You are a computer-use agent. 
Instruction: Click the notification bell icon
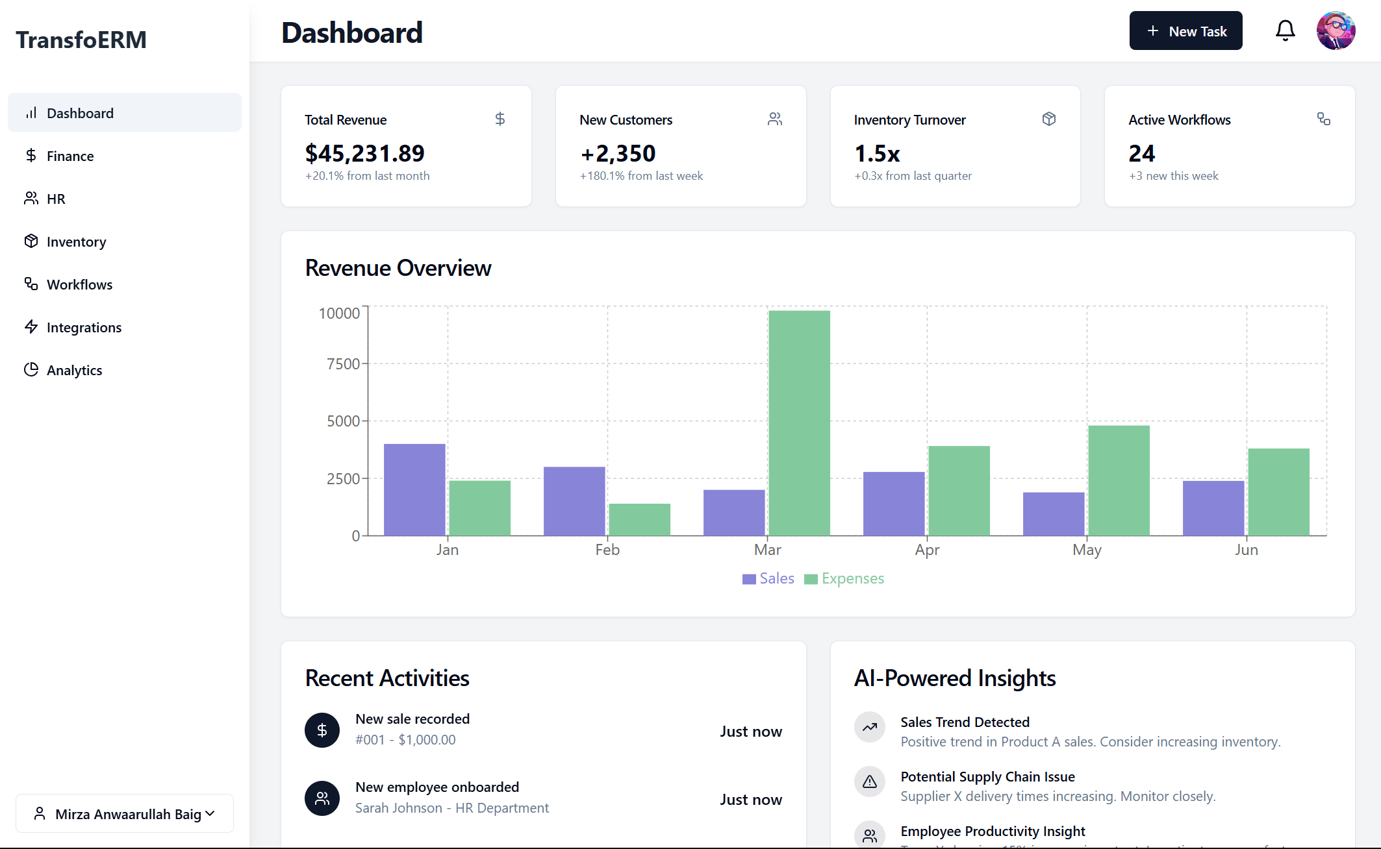[1285, 31]
